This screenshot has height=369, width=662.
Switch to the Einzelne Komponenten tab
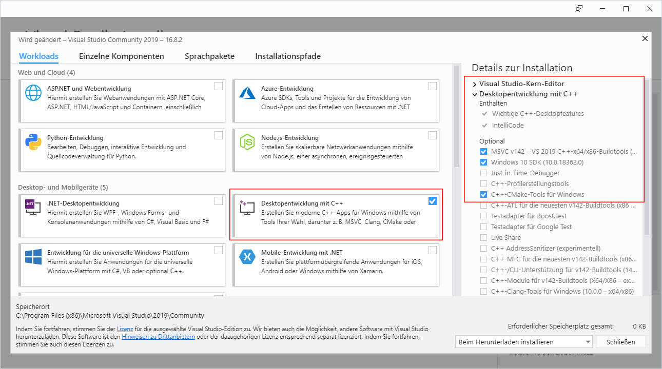click(122, 56)
